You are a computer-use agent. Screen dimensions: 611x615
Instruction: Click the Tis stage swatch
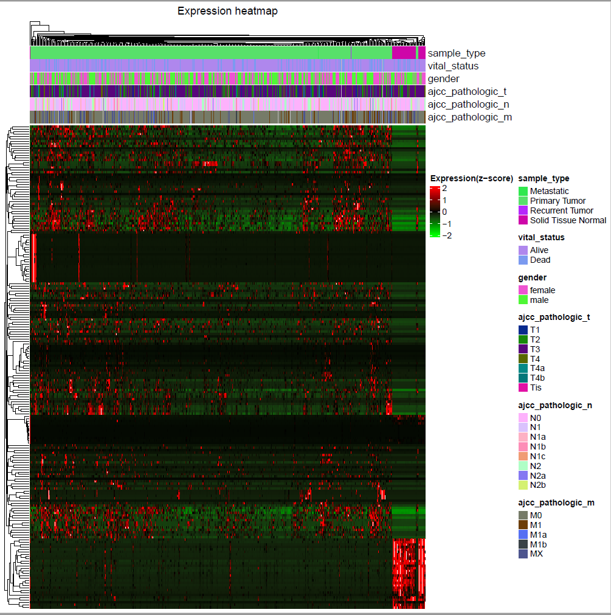(x=523, y=387)
